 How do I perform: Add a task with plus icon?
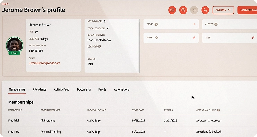[x=194, y=24]
